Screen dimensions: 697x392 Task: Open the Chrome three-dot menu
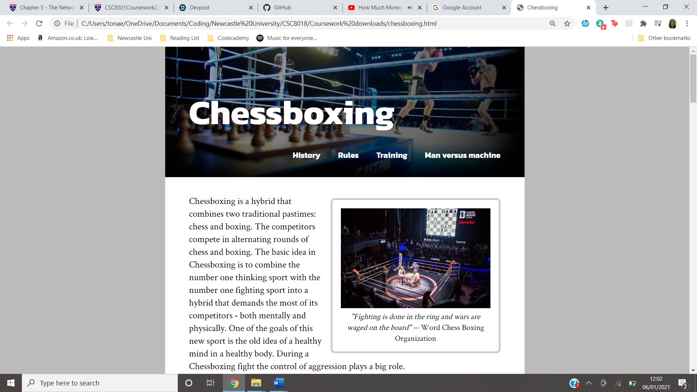pyautogui.click(x=687, y=24)
